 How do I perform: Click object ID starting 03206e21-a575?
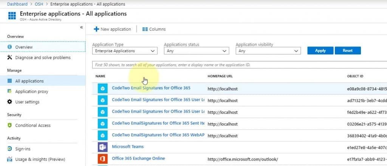pyautogui.click(x=367, y=124)
